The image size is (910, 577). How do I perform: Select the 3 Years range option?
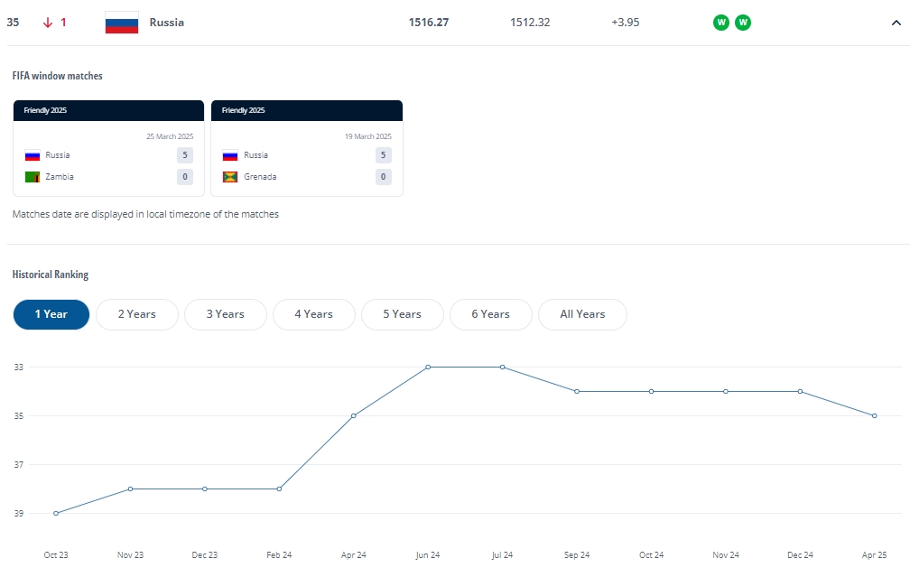pyautogui.click(x=225, y=314)
